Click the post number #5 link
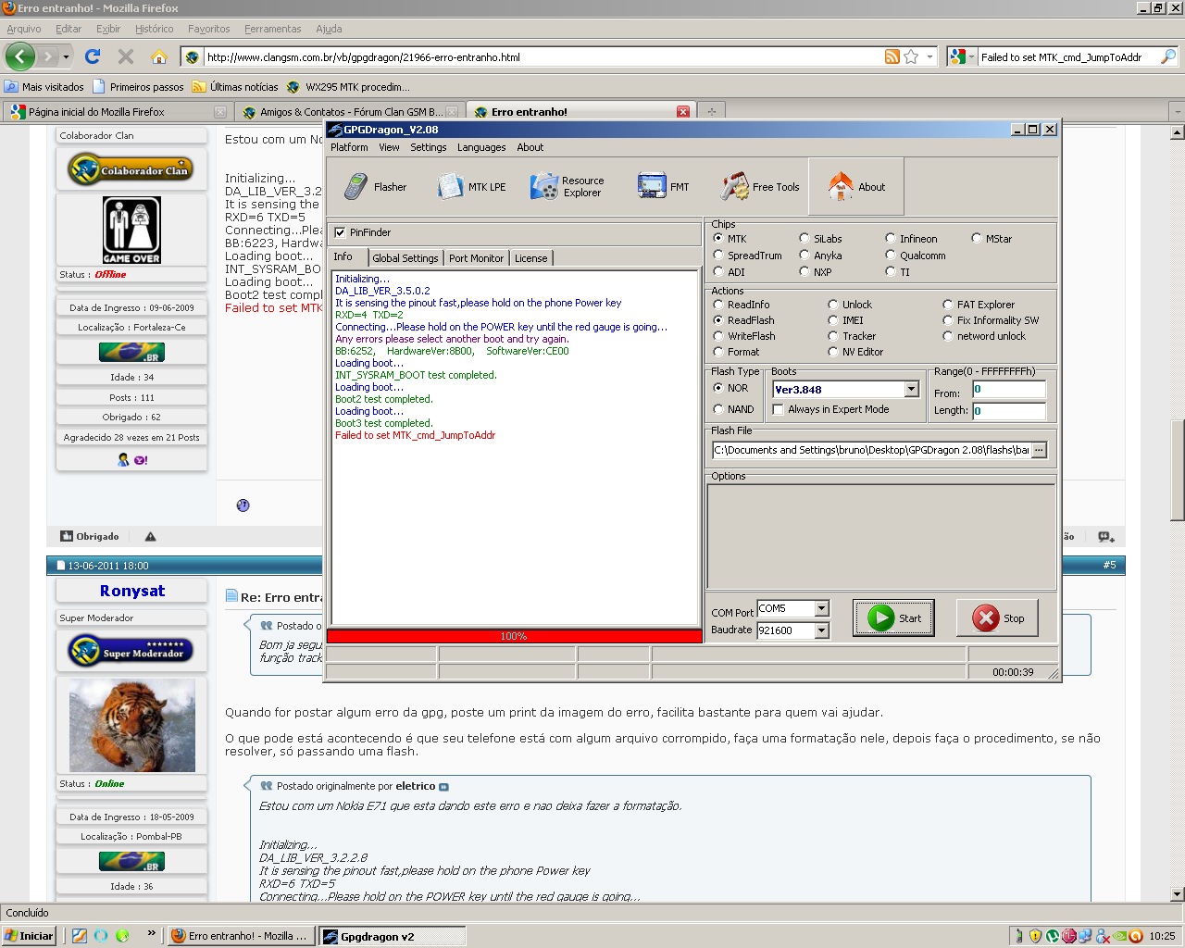This screenshot has width=1185, height=948. [1109, 565]
